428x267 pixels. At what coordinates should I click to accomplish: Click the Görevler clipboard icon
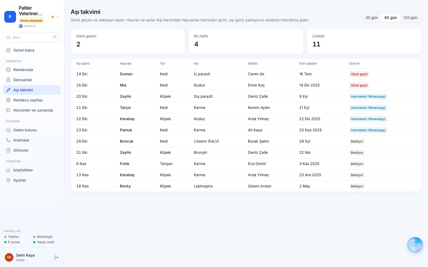pos(8,150)
